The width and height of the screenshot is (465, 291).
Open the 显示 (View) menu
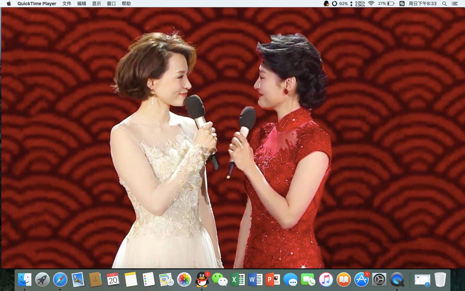[x=97, y=4]
